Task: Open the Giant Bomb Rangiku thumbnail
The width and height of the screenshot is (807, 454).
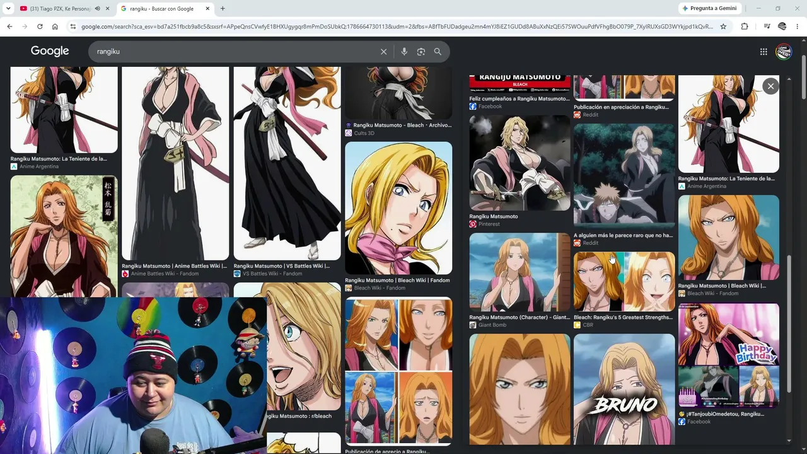Action: (x=520, y=272)
